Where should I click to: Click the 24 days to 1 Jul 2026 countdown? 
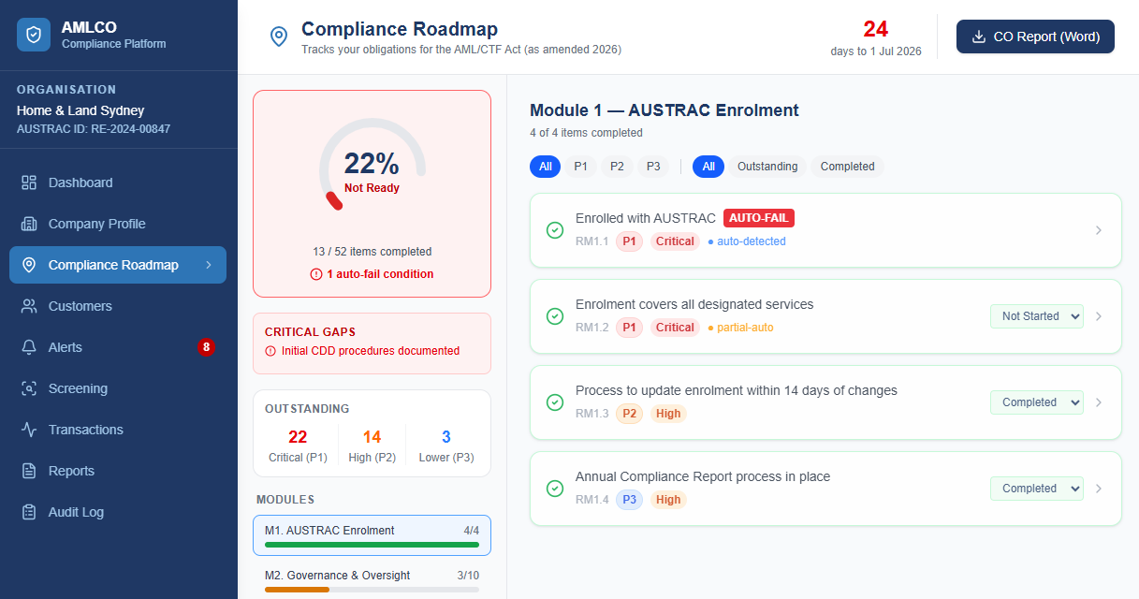(x=876, y=37)
